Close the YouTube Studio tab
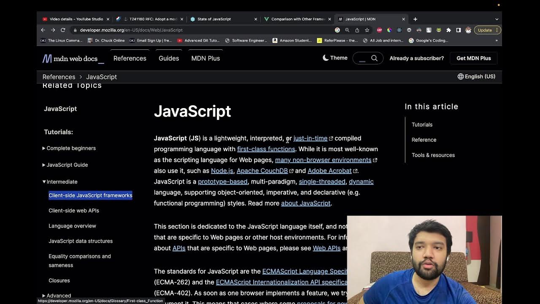The height and width of the screenshot is (304, 540). [x=108, y=19]
